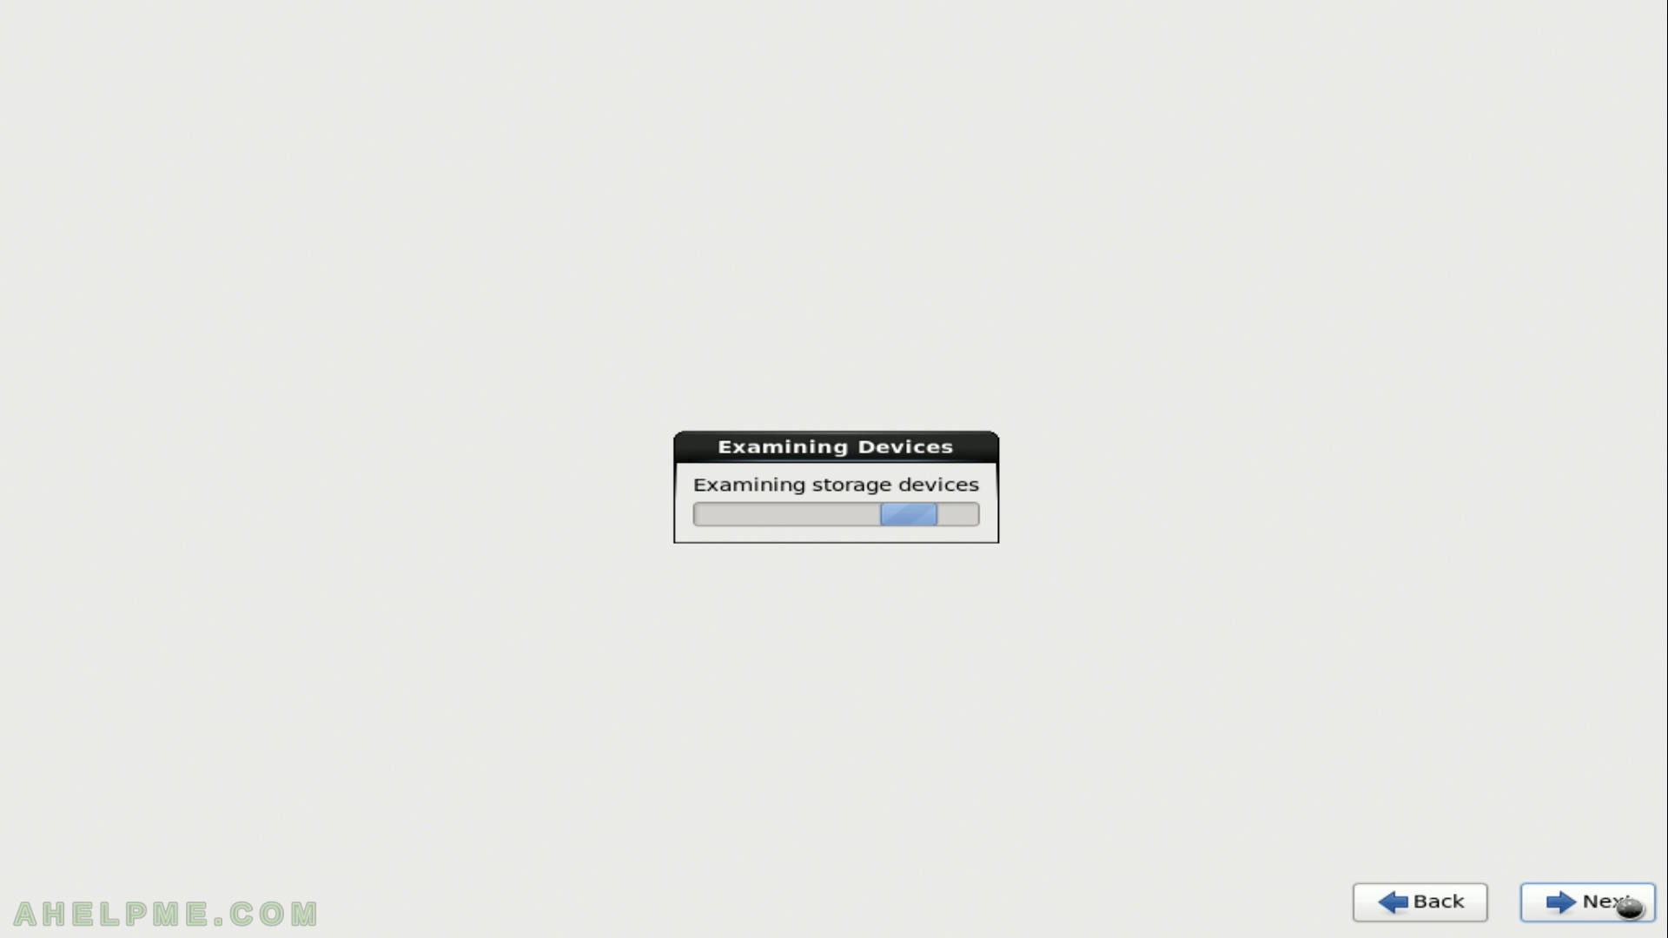The image size is (1668, 938).
Task: Click the Examining Devices dialog title bar
Action: [x=834, y=446]
